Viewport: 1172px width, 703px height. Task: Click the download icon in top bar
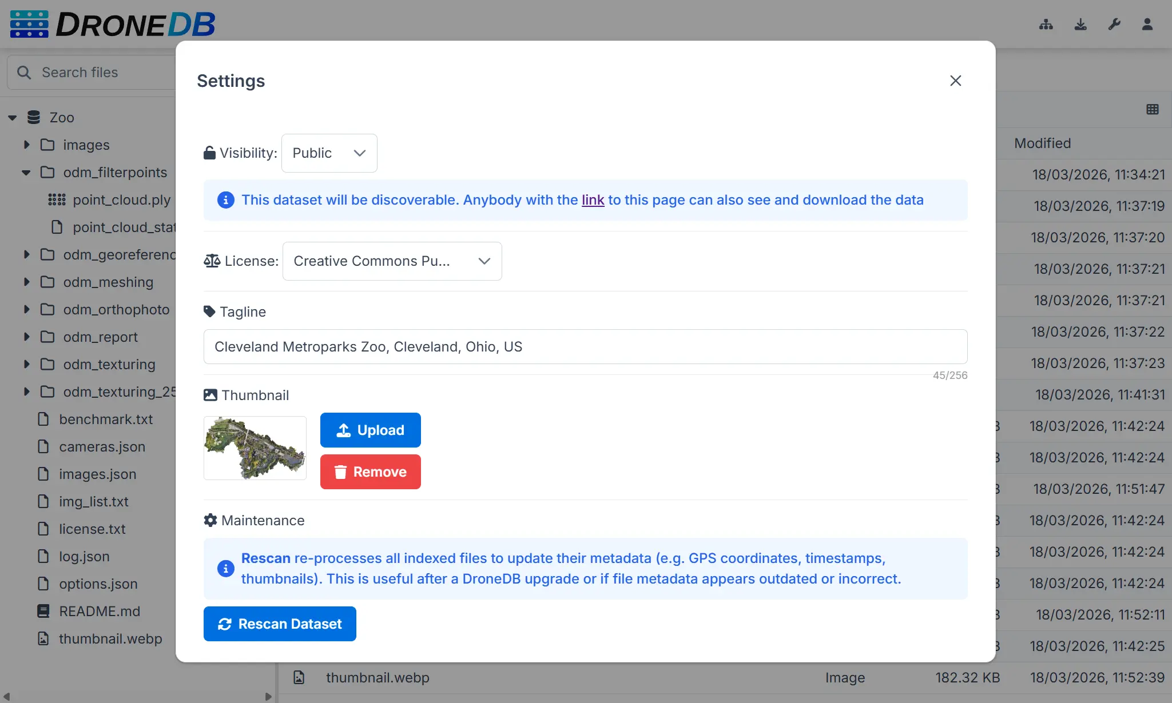(1080, 25)
